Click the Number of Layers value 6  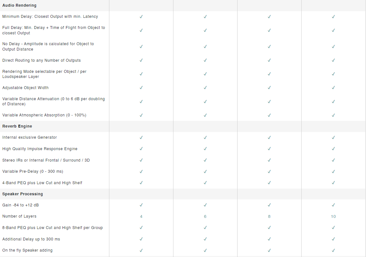point(205,217)
